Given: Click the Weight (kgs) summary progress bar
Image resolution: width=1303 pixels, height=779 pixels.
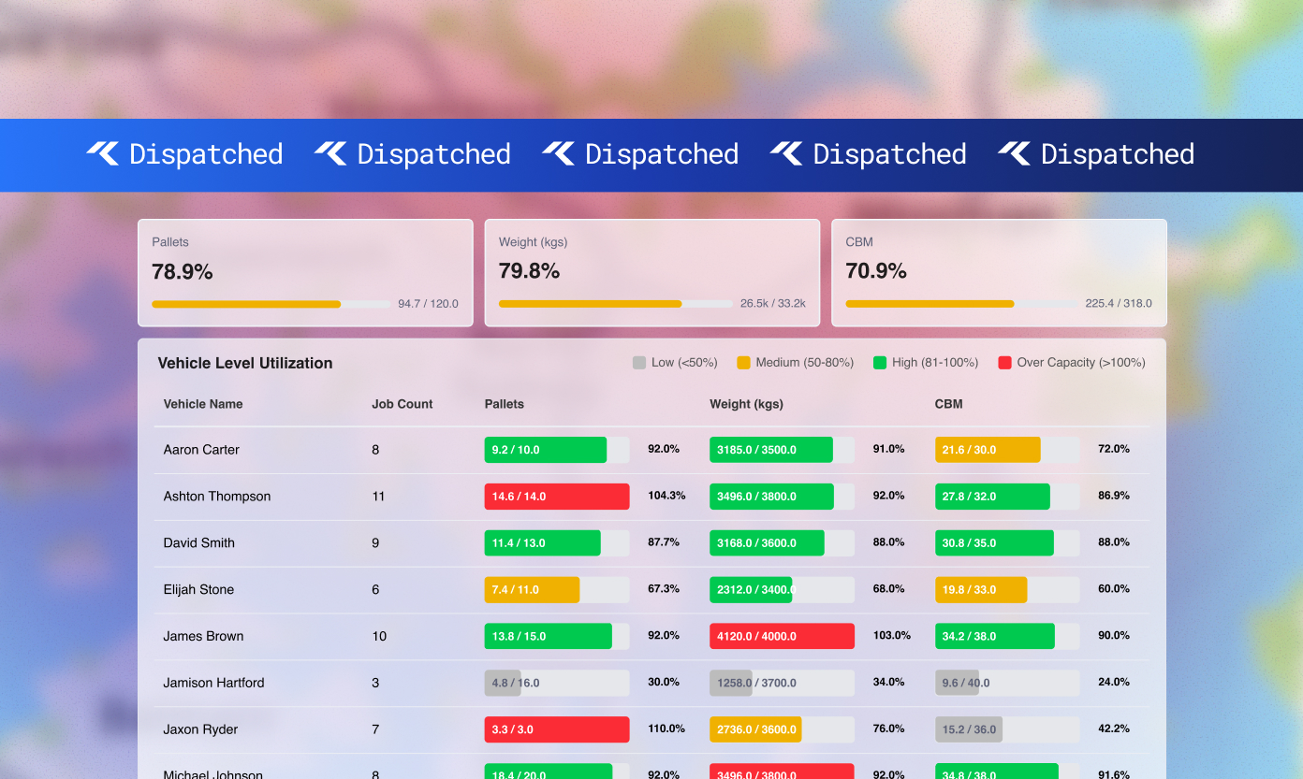Looking at the screenshot, I should [615, 304].
